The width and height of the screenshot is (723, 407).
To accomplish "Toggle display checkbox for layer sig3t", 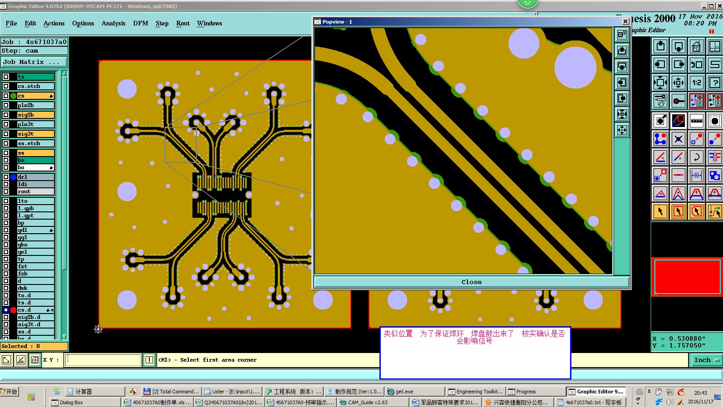I will coord(6,134).
